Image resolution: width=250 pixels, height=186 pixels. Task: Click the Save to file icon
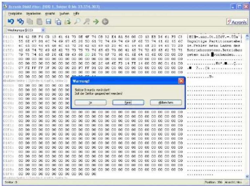pyautogui.click(x=58, y=22)
